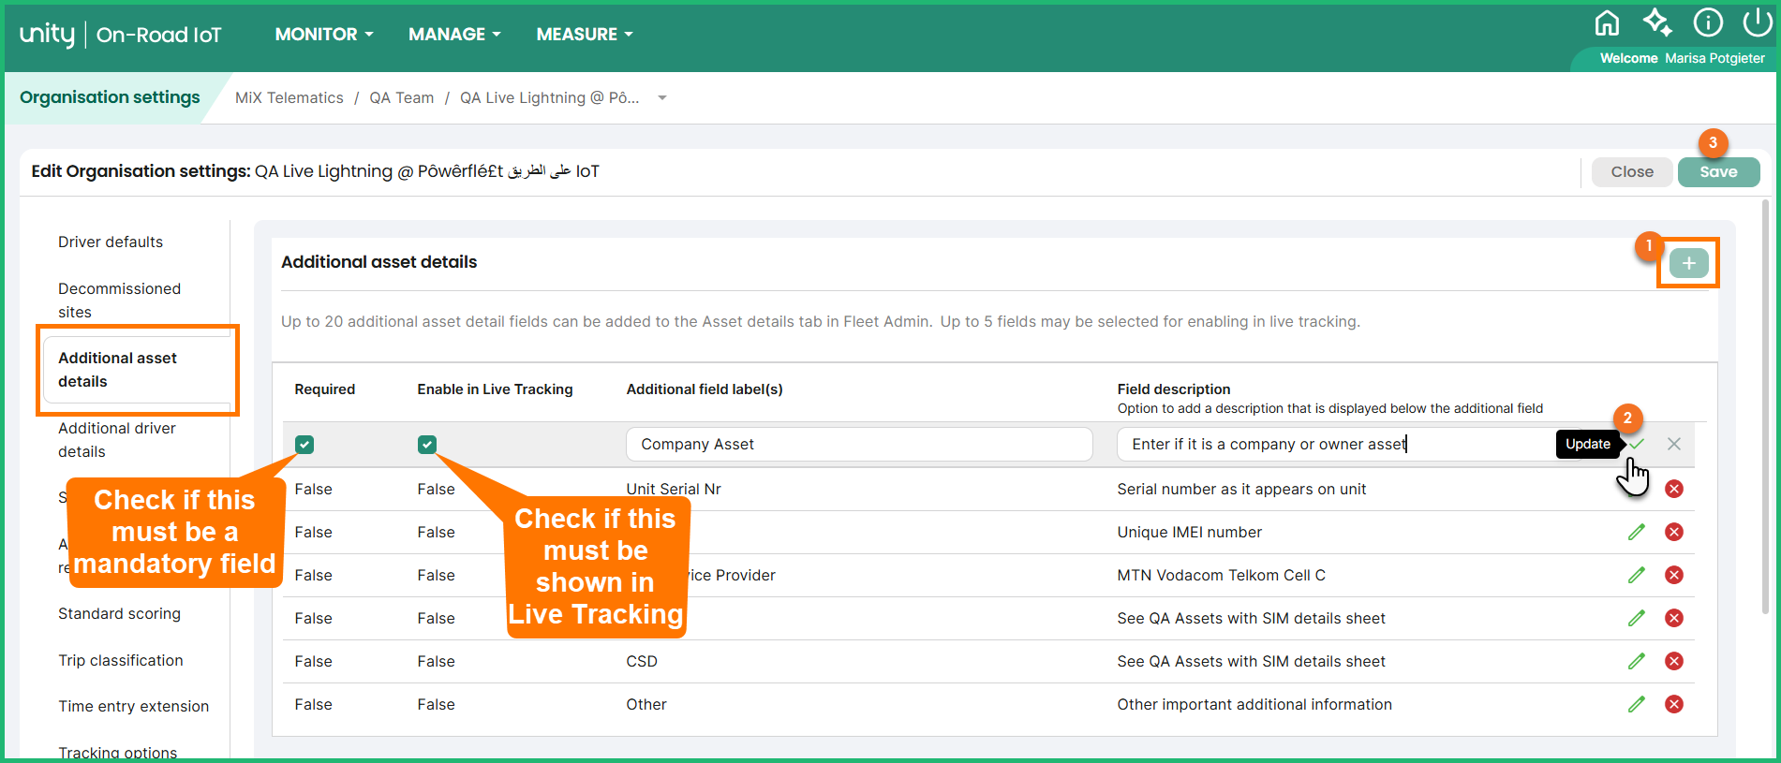
Task: Click the Organisation settings tab
Action: tap(110, 97)
